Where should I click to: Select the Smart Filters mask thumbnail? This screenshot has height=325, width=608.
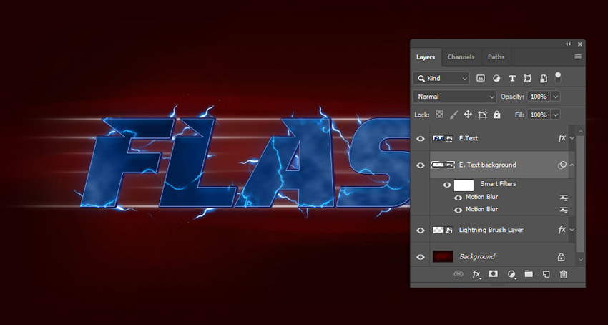(464, 185)
